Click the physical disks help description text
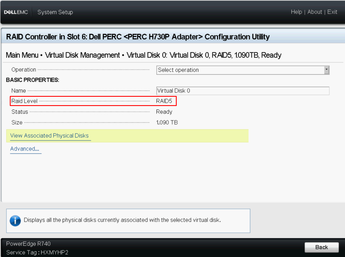Screen dimensions: 345x257 click(122, 220)
